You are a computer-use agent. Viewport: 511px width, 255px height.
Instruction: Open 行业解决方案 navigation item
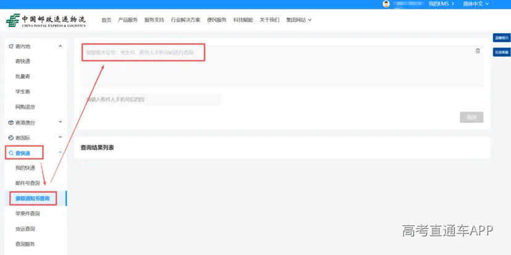click(x=185, y=20)
